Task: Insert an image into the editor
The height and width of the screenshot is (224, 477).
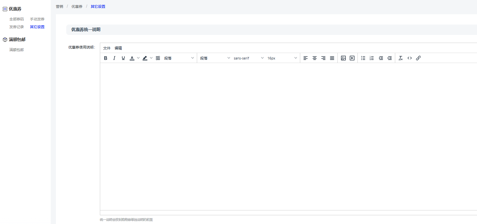Action: point(343,58)
